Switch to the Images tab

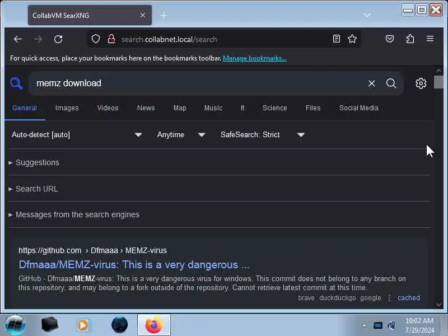67,108
